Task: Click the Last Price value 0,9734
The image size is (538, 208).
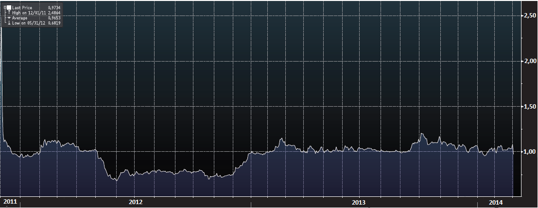Action: point(54,8)
